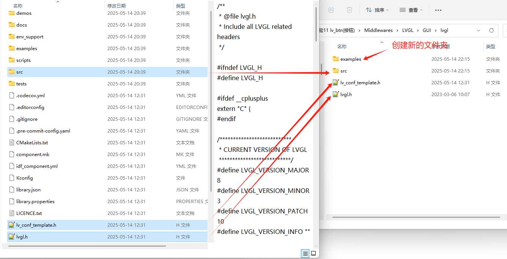Viewport: 507px width, 259px height.
Task: Click the component.mk file name
Action: click(x=33, y=155)
